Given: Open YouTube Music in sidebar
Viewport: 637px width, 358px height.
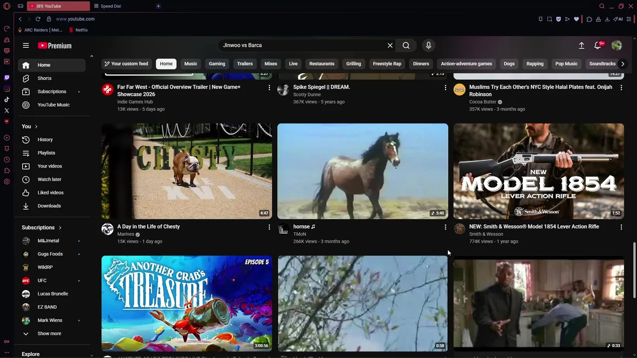Looking at the screenshot, I should (x=53, y=105).
